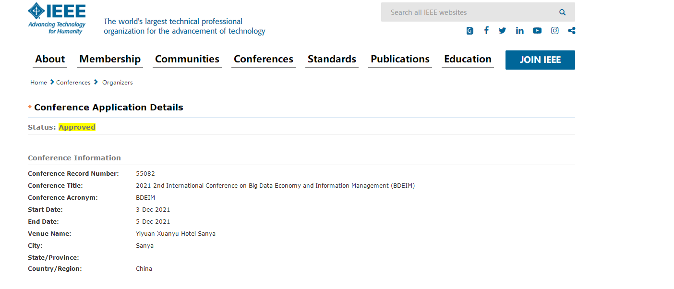Click the conference title mentioning Big Data Economy
The width and height of the screenshot is (674, 289).
coord(276,186)
